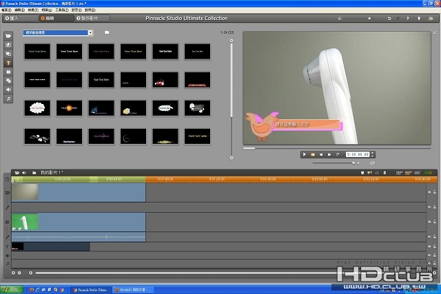The height and width of the screenshot is (294, 441).
Task: Click the Redo arrow in top bar
Action: [398, 19]
